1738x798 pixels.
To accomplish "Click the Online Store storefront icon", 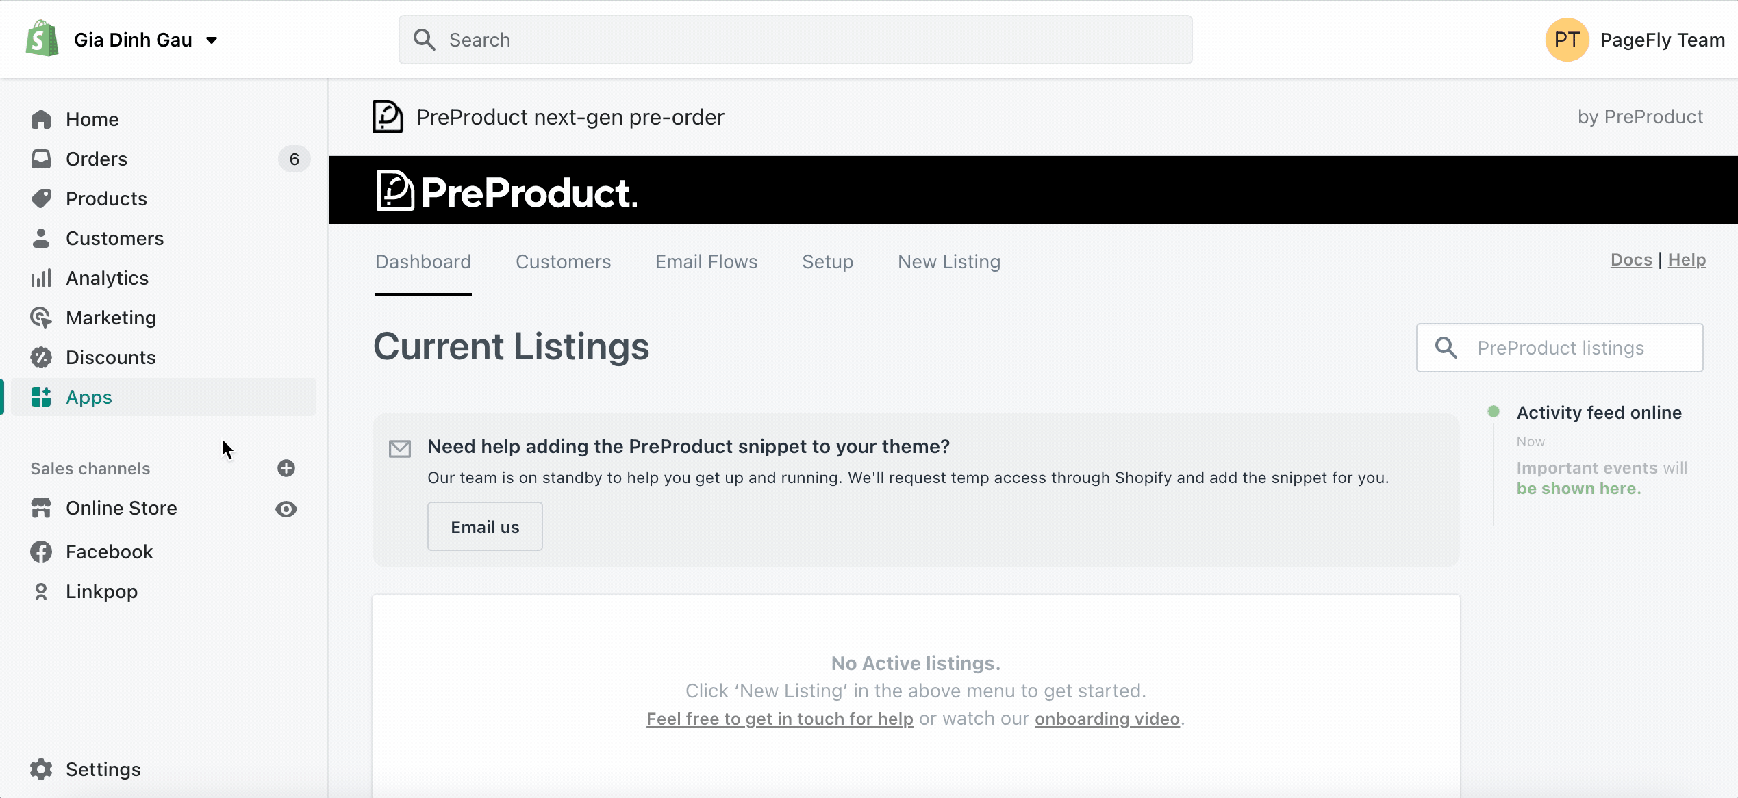I will 41,508.
